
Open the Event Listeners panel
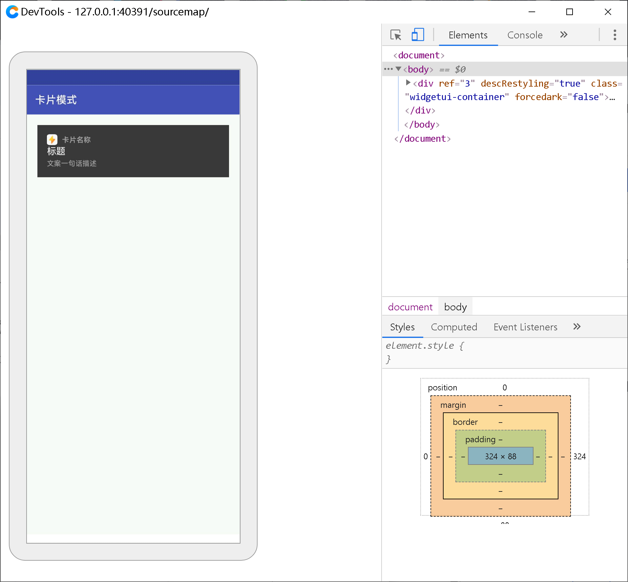[x=525, y=327]
